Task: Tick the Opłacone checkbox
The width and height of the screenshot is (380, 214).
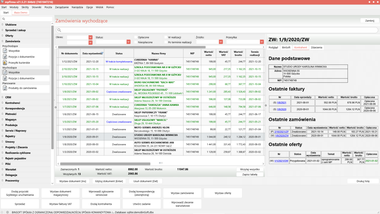Action: coord(136,37)
